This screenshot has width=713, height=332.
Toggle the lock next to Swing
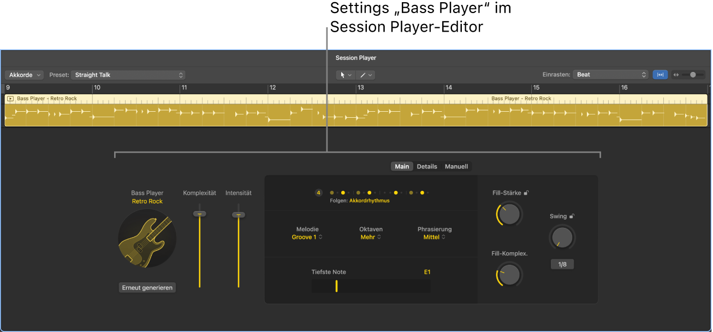click(572, 216)
